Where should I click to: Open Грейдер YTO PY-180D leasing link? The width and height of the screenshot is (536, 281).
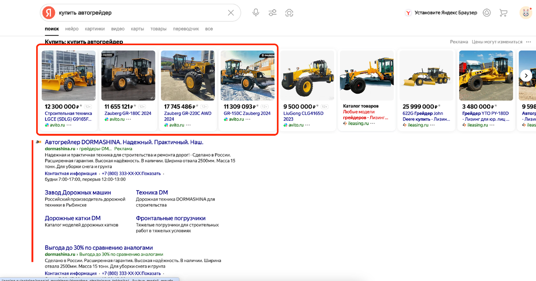(x=486, y=116)
